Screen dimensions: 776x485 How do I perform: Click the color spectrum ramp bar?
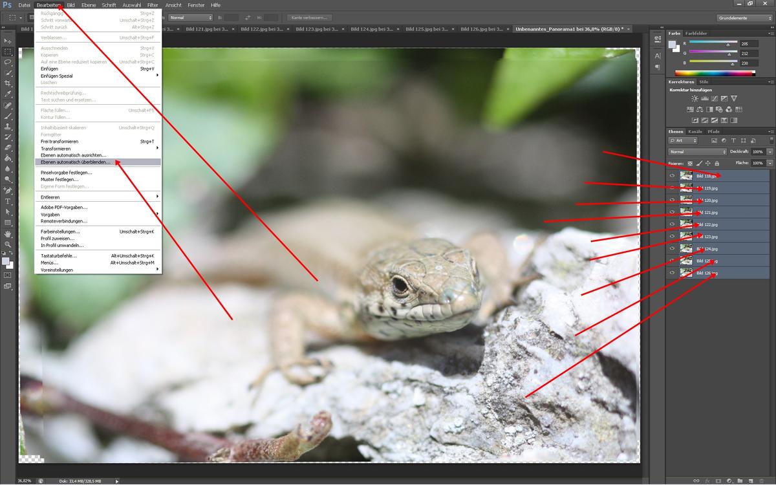tap(715, 73)
